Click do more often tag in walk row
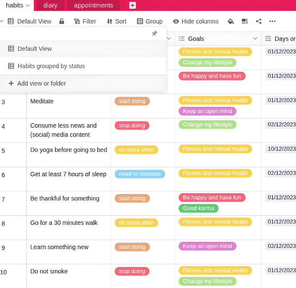The width and height of the screenshot is (296, 288). 136,223
